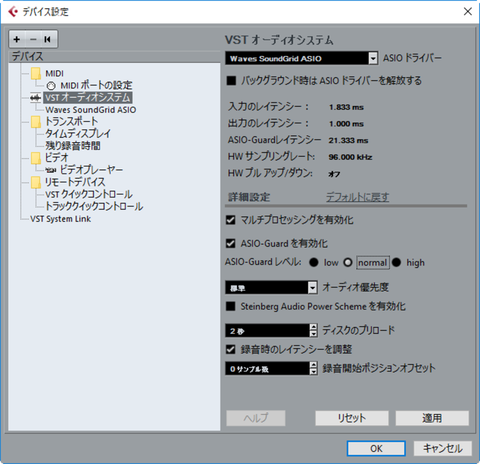The image size is (480, 464).
Task: Enable Steinberg Audio Power Scheme checkbox
Action: tap(230, 306)
